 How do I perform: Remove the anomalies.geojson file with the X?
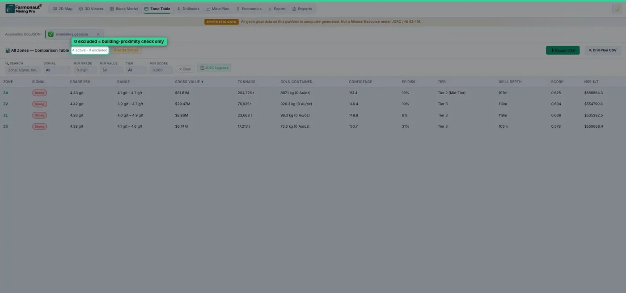98,34
